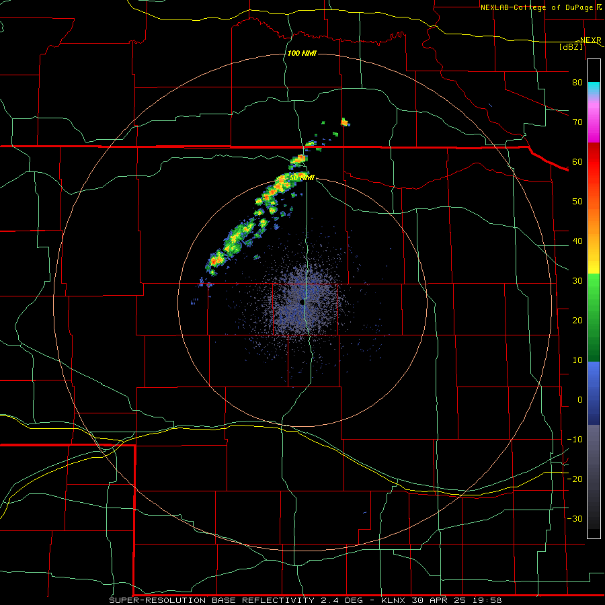Click the 30 value on the dBZ scale

tap(577, 281)
